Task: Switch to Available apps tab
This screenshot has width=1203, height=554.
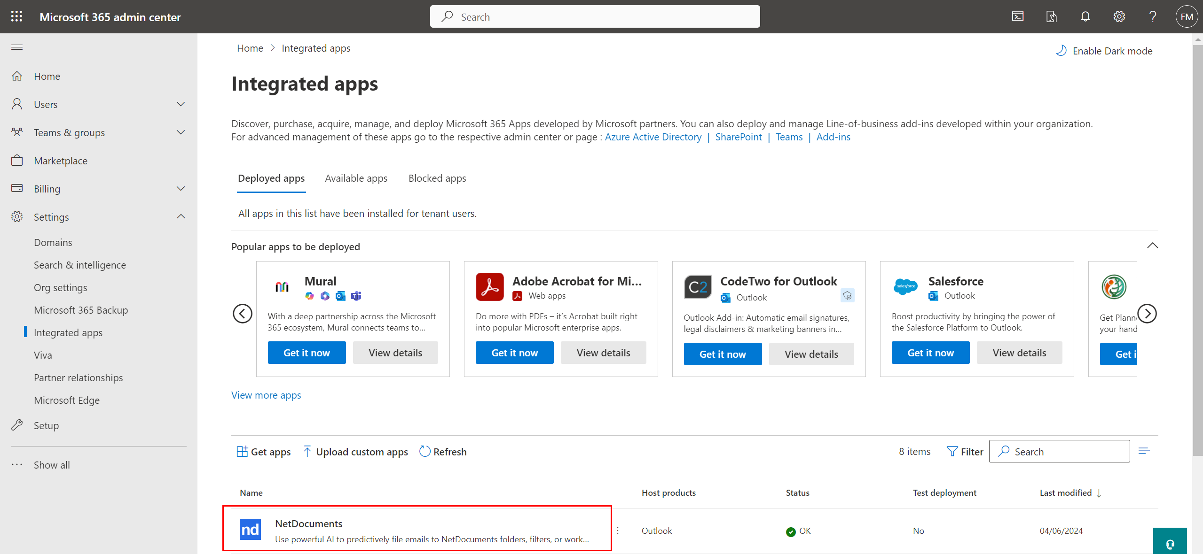Action: tap(356, 178)
